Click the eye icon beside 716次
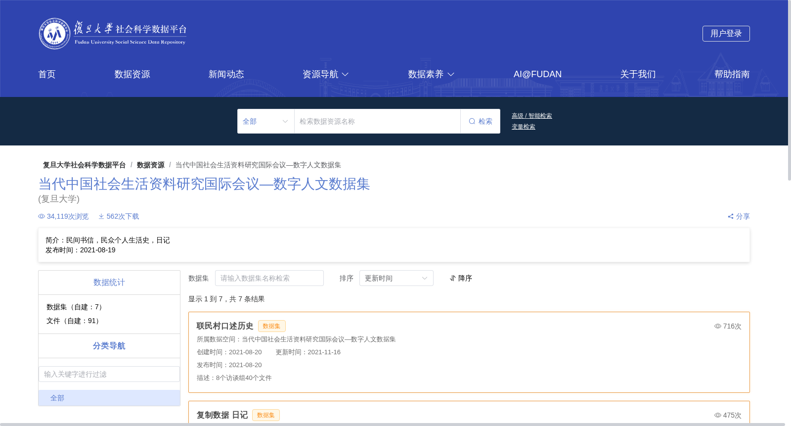The width and height of the screenshot is (791, 426). pyautogui.click(x=718, y=326)
